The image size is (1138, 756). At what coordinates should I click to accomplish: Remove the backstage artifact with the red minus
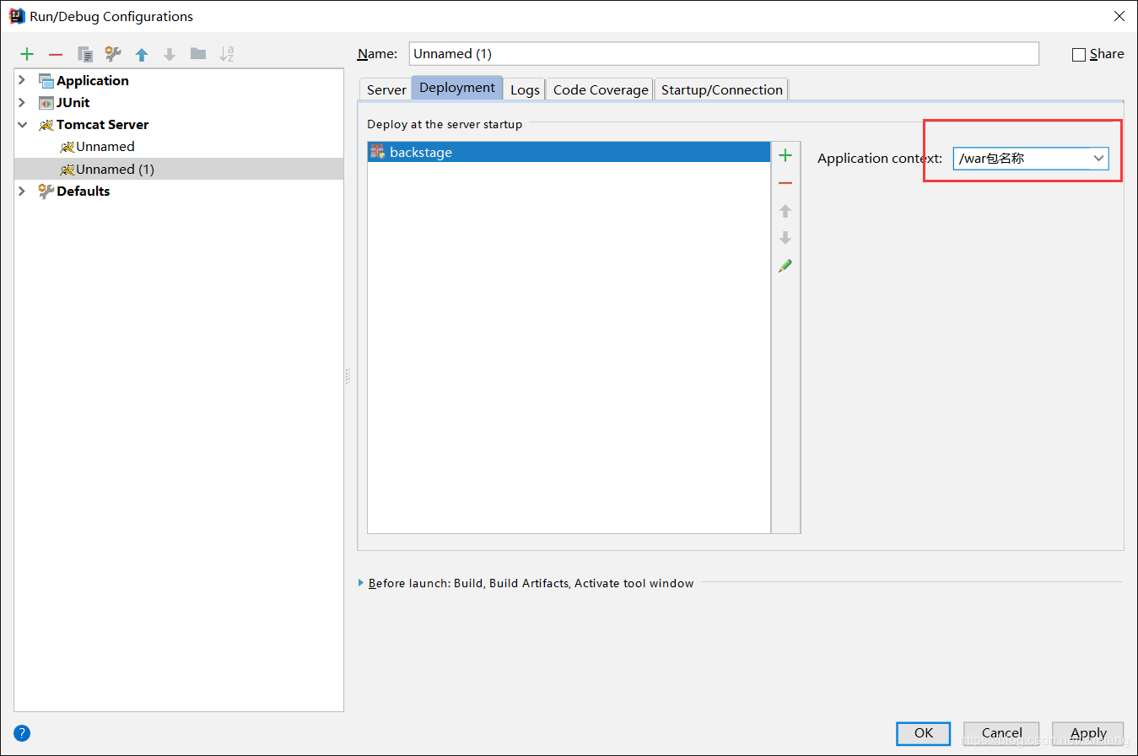click(785, 183)
